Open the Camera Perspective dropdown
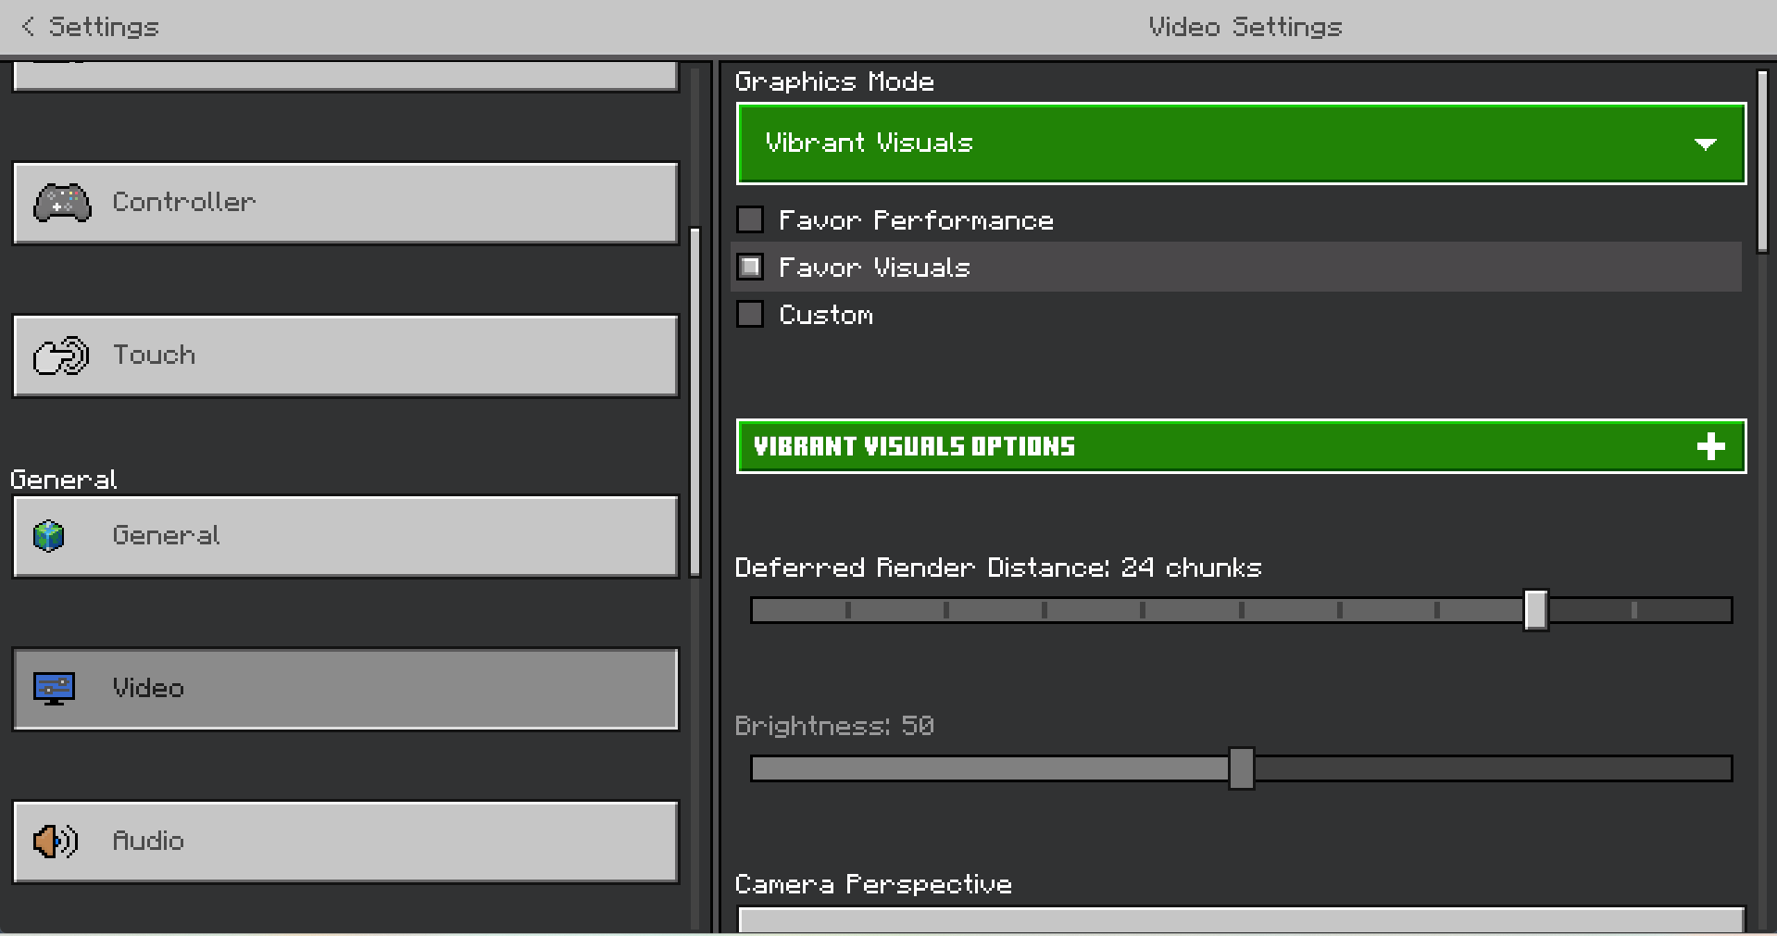 point(1241,919)
